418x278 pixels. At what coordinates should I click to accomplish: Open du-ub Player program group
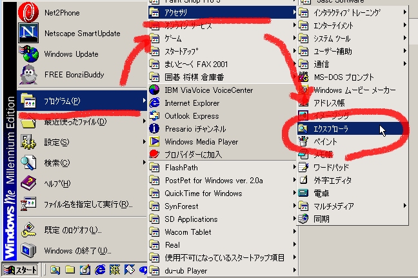(x=222, y=270)
